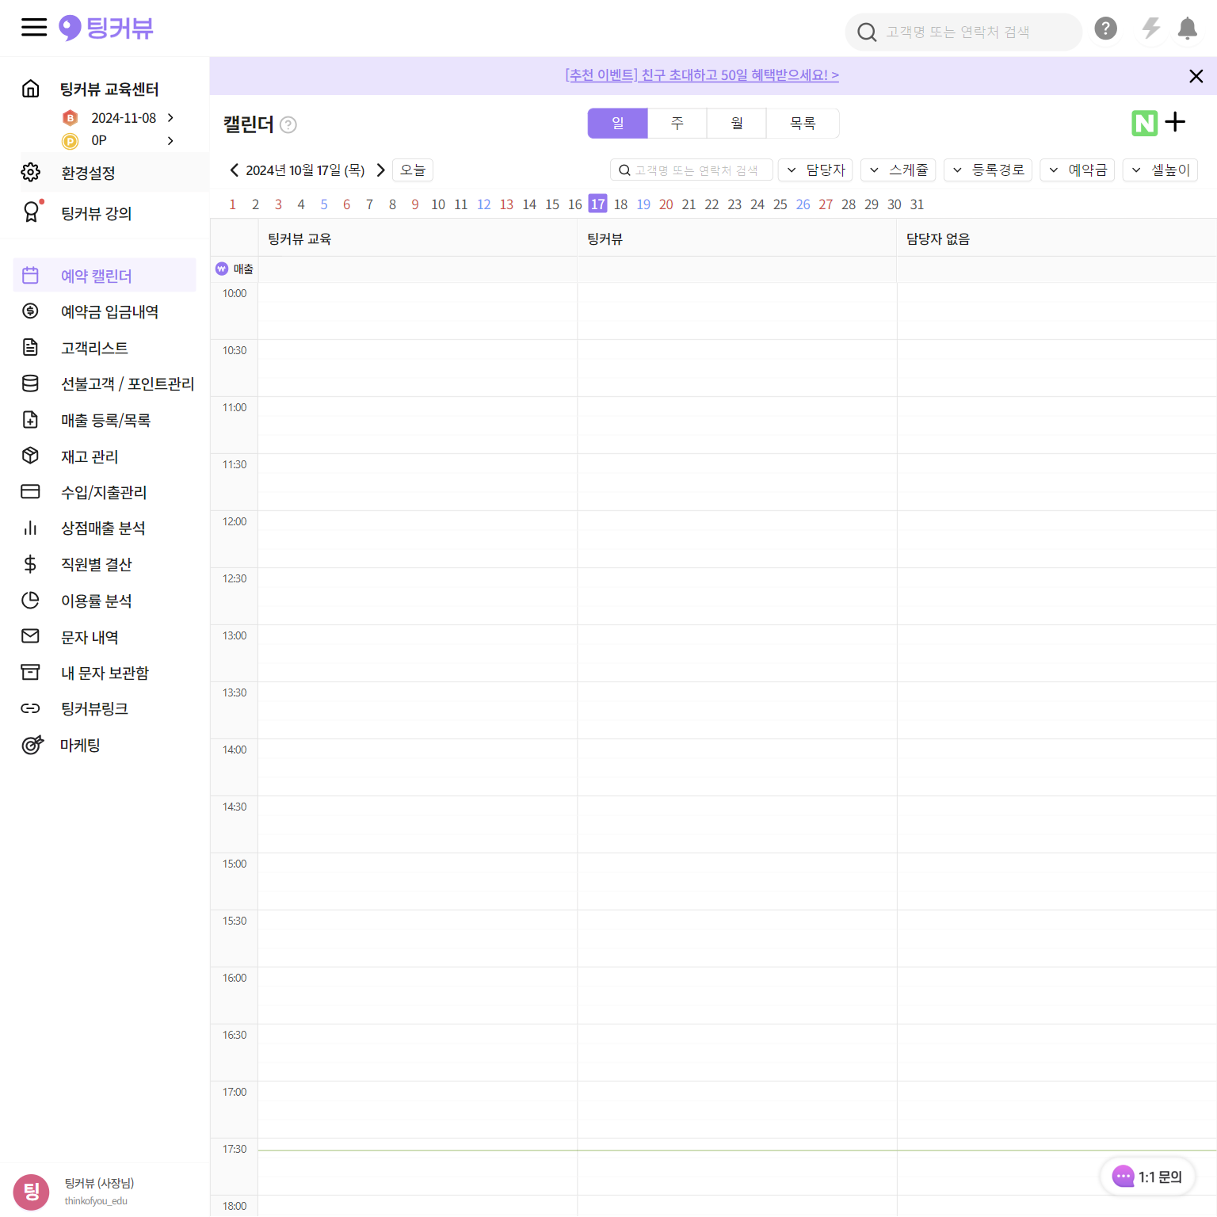Select day 31 in date strip
The image size is (1217, 1217).
(917, 204)
